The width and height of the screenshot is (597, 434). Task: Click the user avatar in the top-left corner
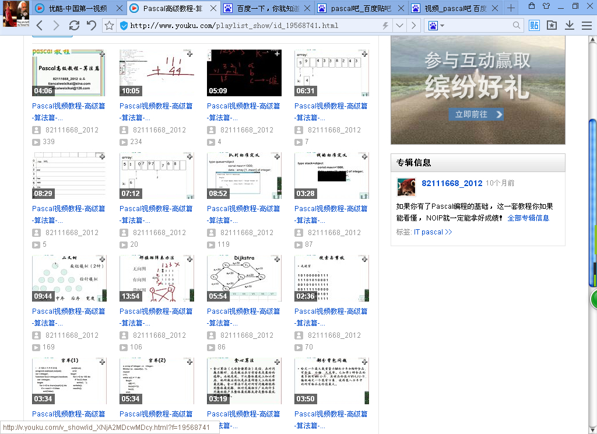[x=16, y=14]
